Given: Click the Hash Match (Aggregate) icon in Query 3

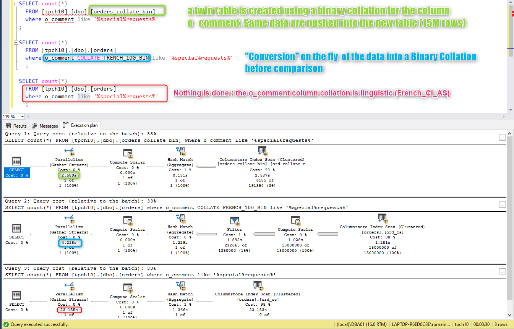Looking at the screenshot, I should click(x=180, y=285).
